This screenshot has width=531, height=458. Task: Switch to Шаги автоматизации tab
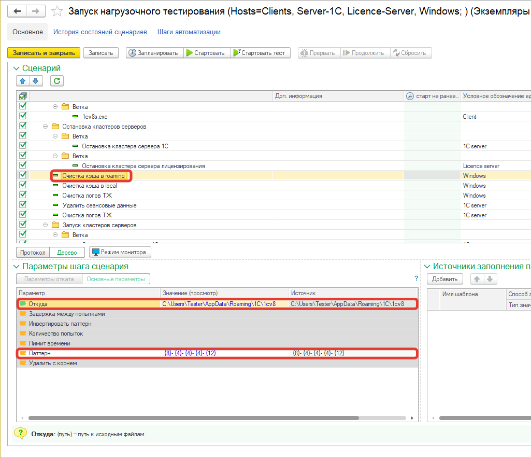[189, 32]
